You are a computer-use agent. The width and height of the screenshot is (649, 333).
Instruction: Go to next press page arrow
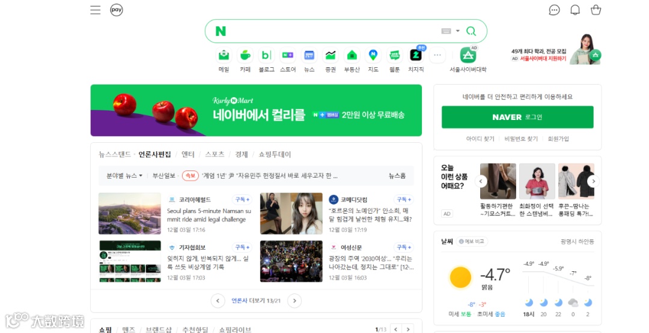pos(294,301)
